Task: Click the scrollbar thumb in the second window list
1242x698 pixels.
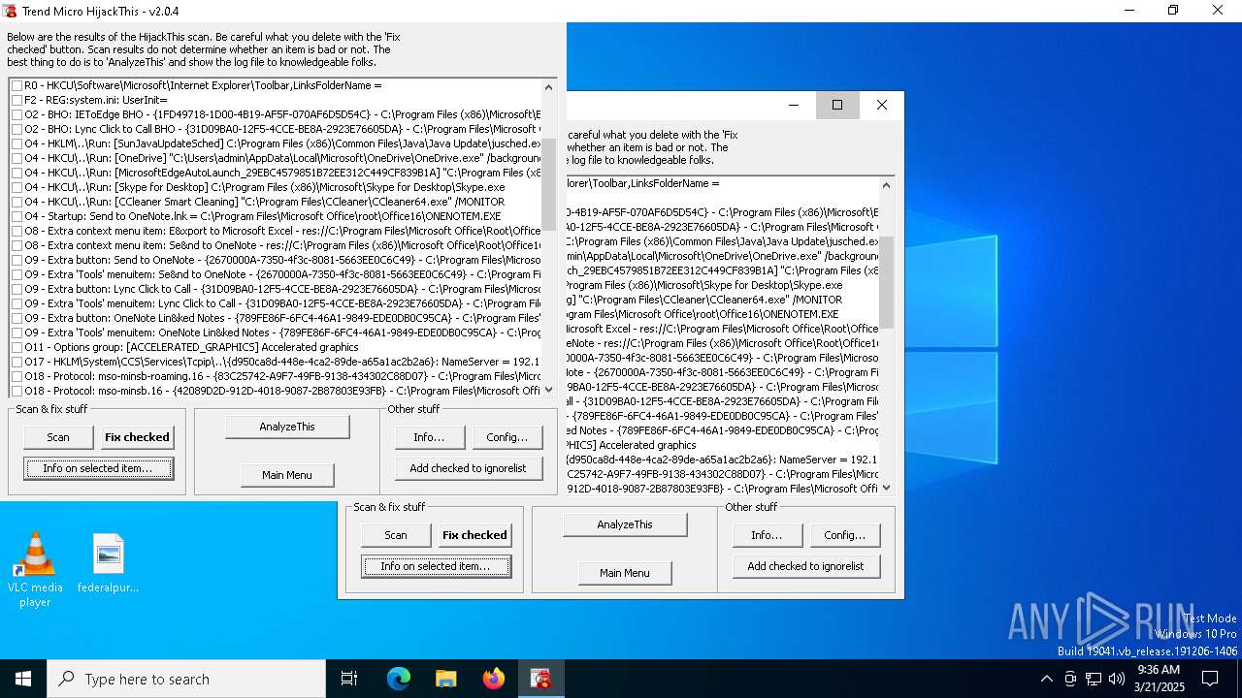Action: coord(886,282)
